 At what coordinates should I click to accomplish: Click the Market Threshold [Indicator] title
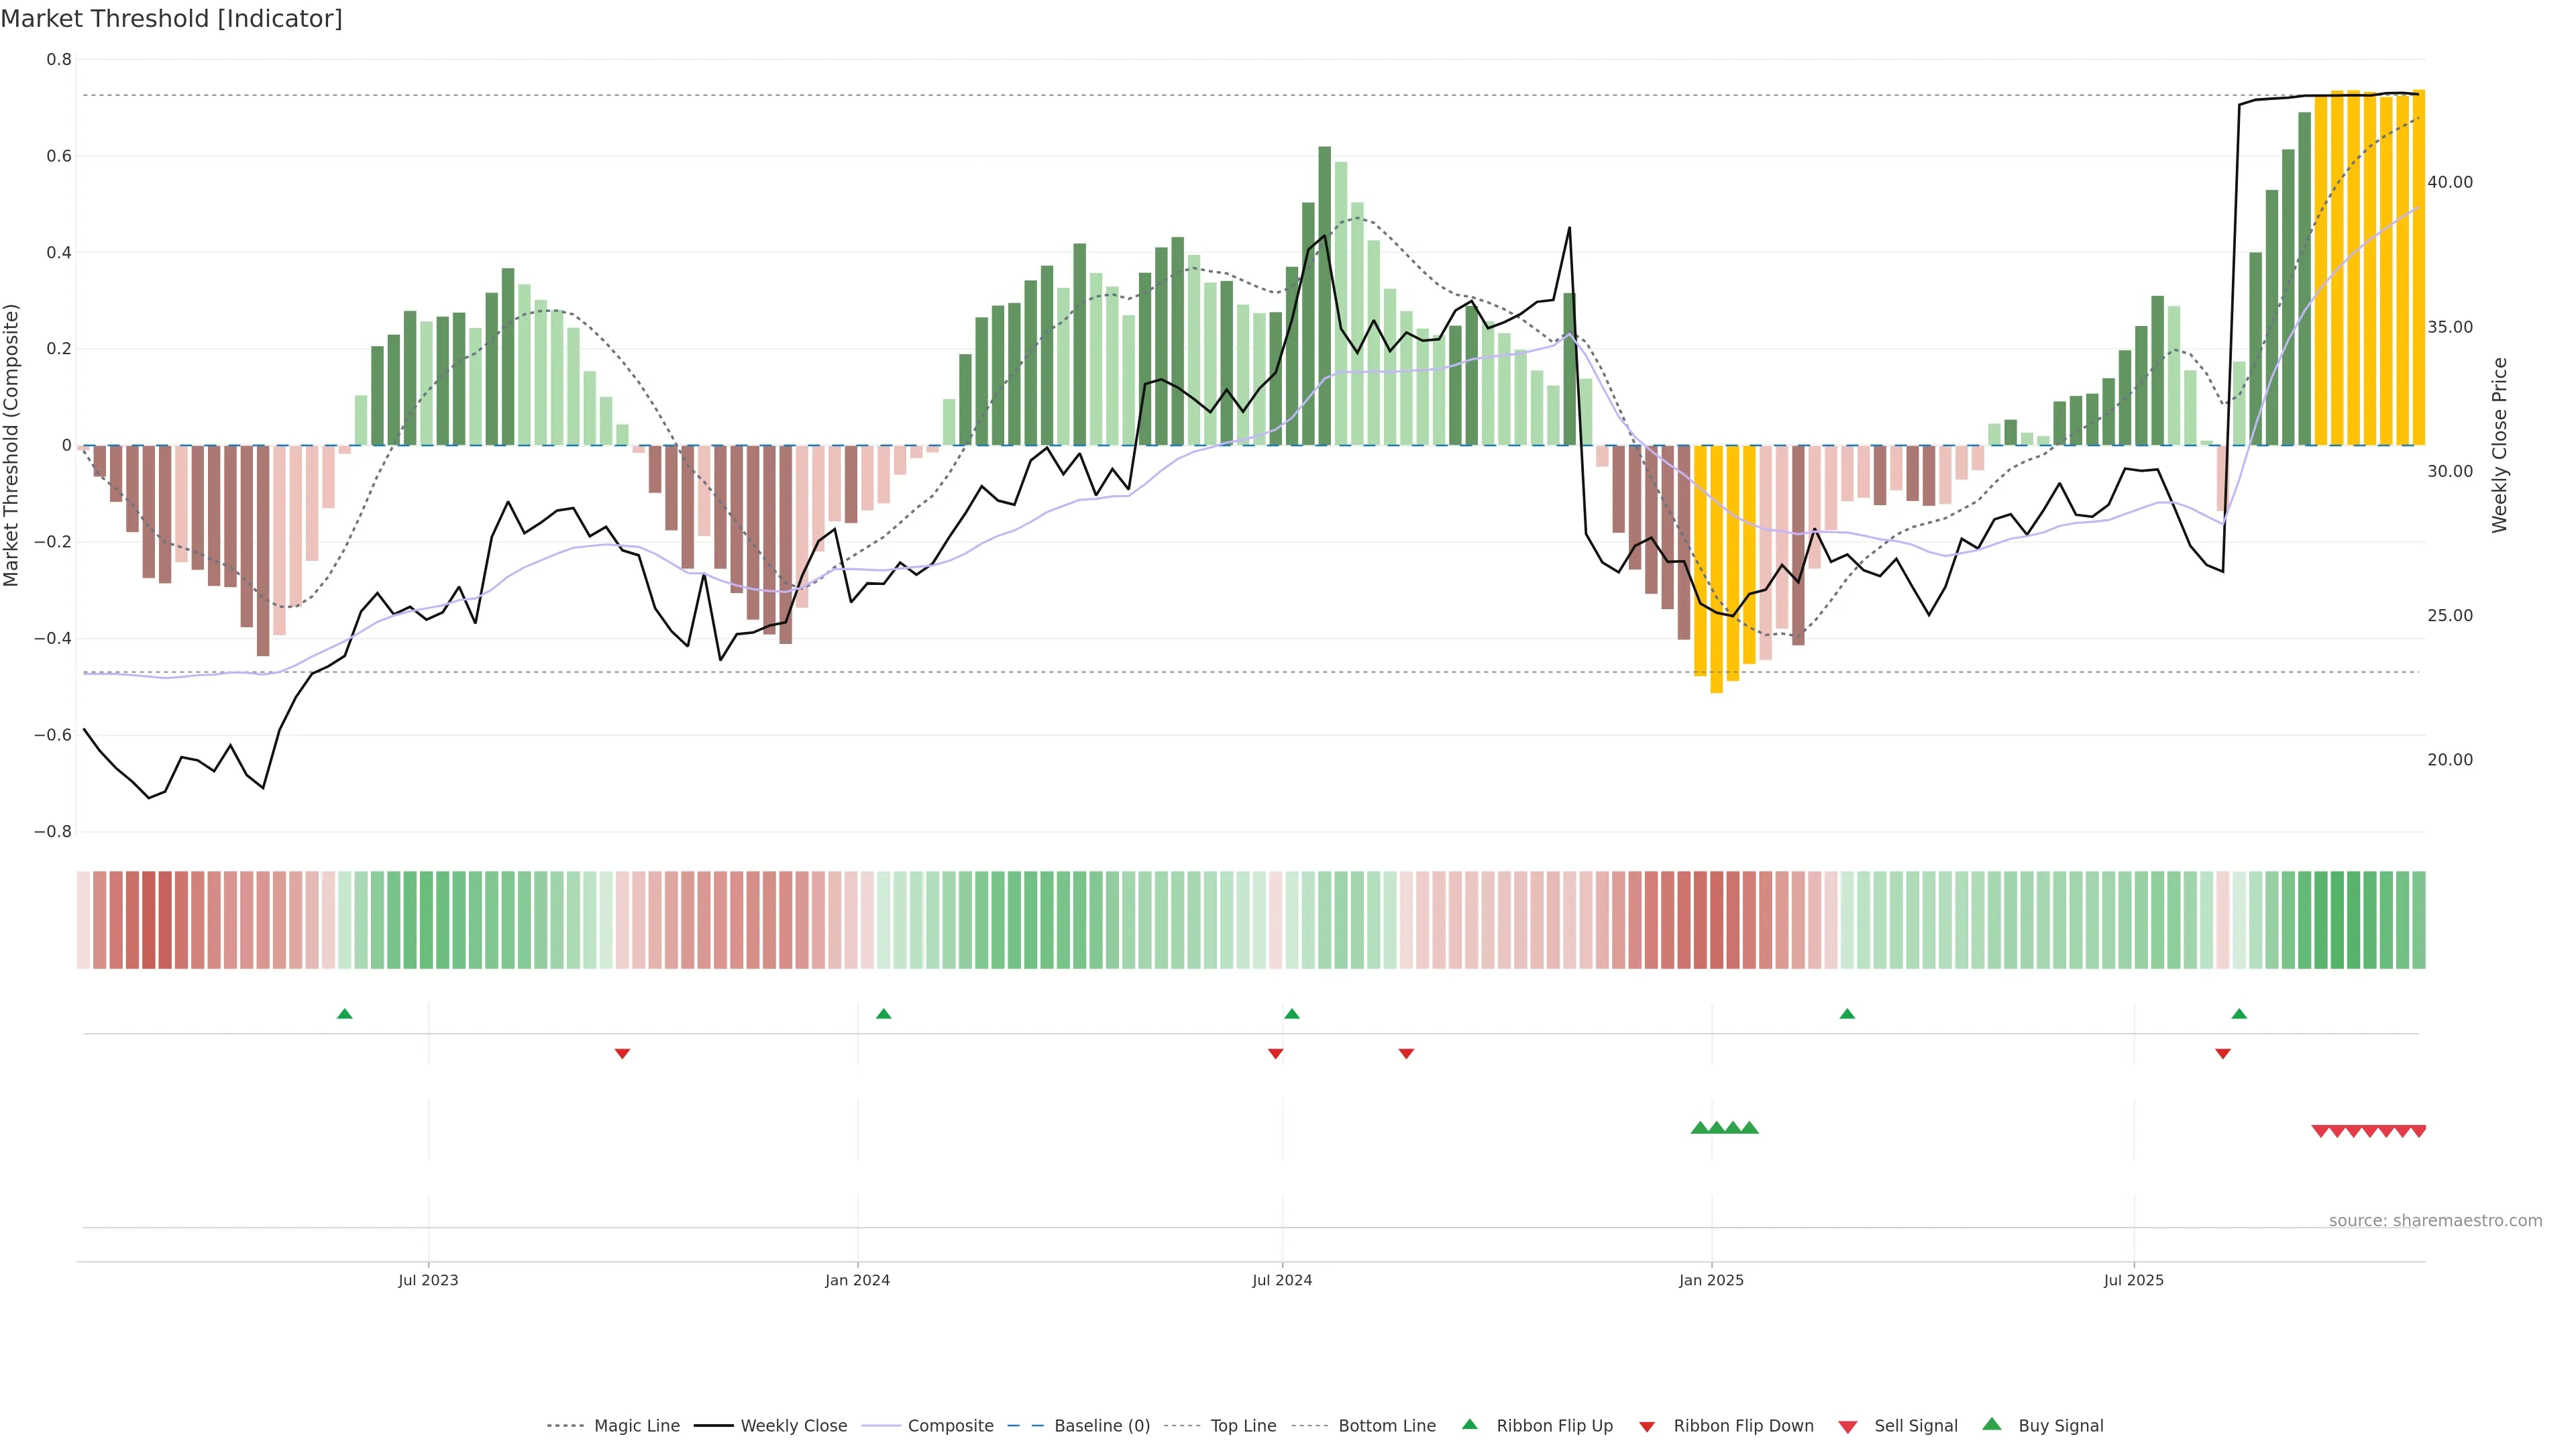tap(172, 19)
